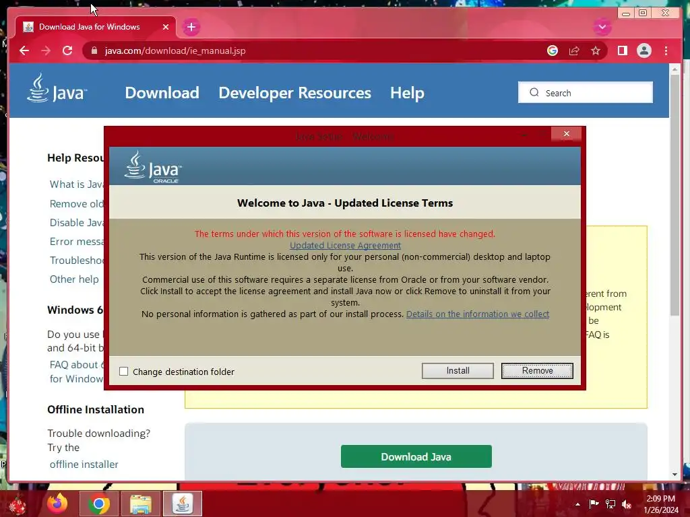Close the Java Setup dialog
690x517 pixels.
(566, 134)
